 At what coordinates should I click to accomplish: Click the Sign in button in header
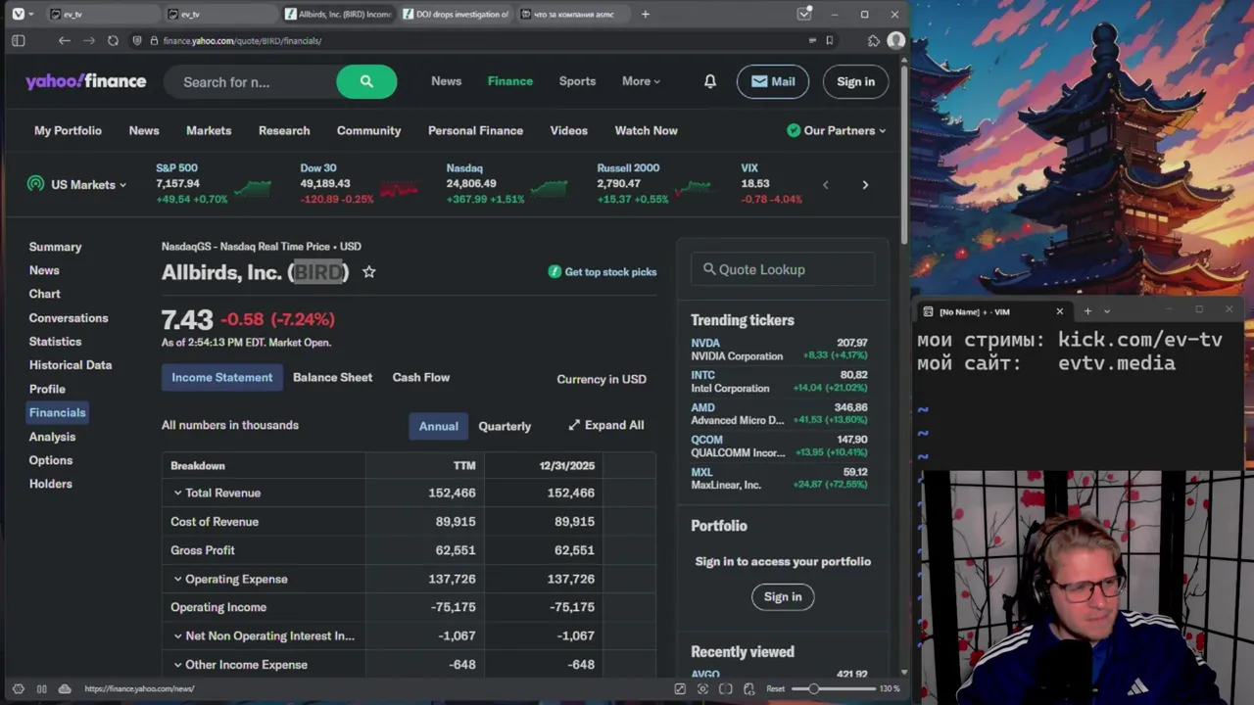(855, 81)
